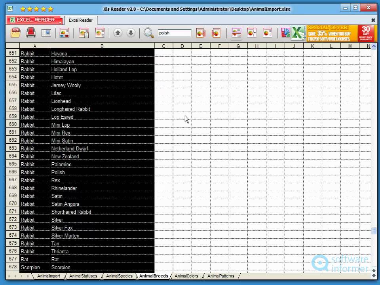
Task: Go to the first sheet with the navigation arrow
Action: [9, 276]
